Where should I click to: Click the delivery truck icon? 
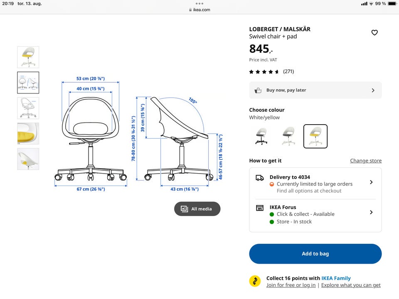tap(259, 178)
